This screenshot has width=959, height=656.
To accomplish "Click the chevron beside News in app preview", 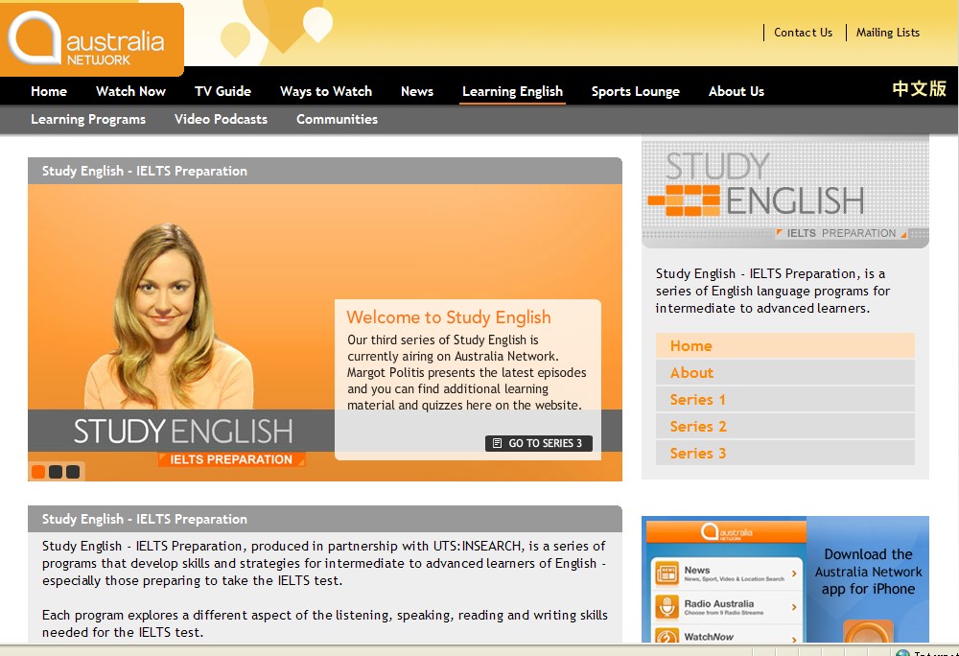I will [794, 574].
